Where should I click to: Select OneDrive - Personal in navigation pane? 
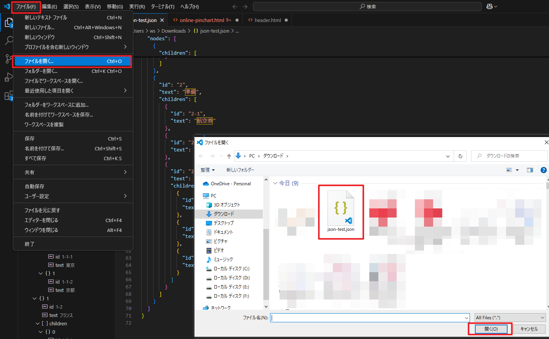pos(230,184)
